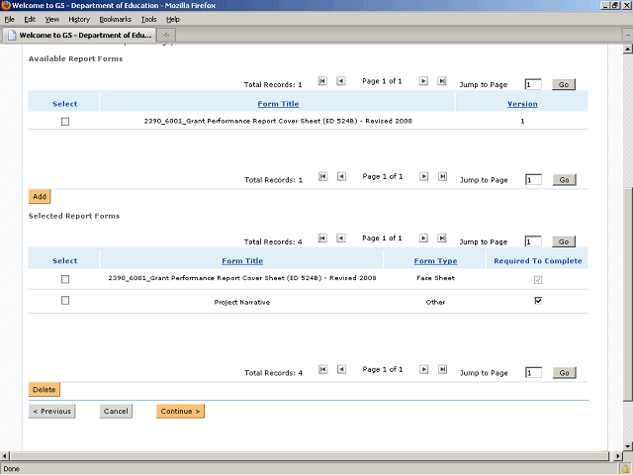Click the Add button
Image resolution: width=633 pixels, height=475 pixels.
coord(40,197)
